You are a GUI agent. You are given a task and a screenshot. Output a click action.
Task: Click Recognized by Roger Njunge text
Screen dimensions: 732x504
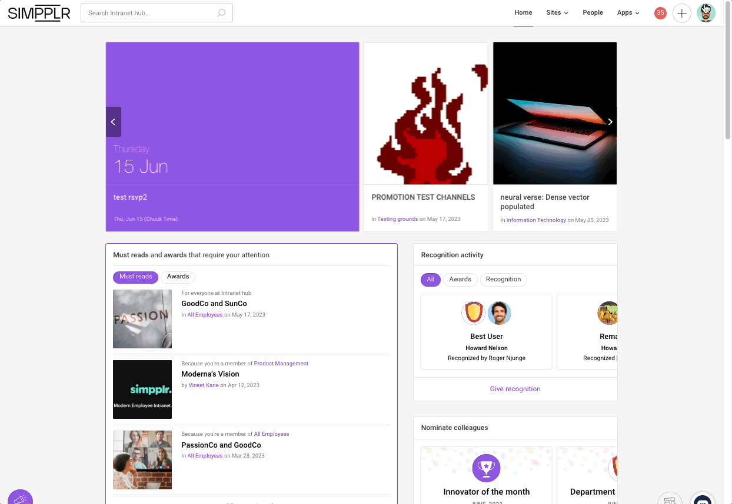487,358
